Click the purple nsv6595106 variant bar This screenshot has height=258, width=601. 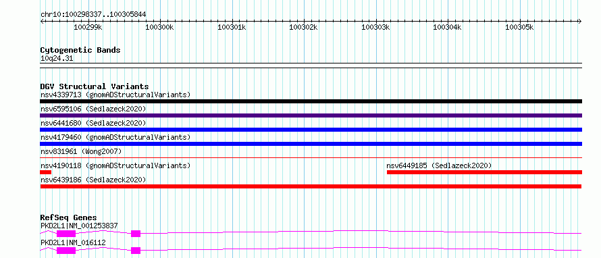coord(311,115)
